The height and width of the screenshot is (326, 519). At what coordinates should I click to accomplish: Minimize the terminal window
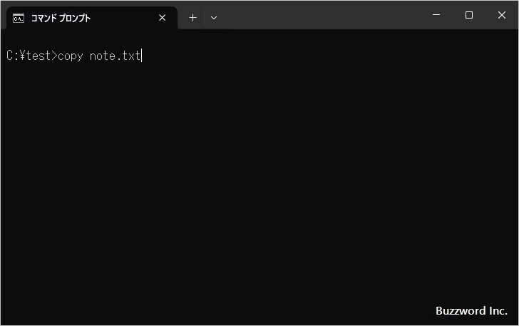point(436,15)
